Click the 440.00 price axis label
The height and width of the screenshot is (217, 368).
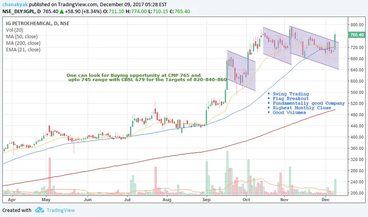pyautogui.click(x=357, y=126)
